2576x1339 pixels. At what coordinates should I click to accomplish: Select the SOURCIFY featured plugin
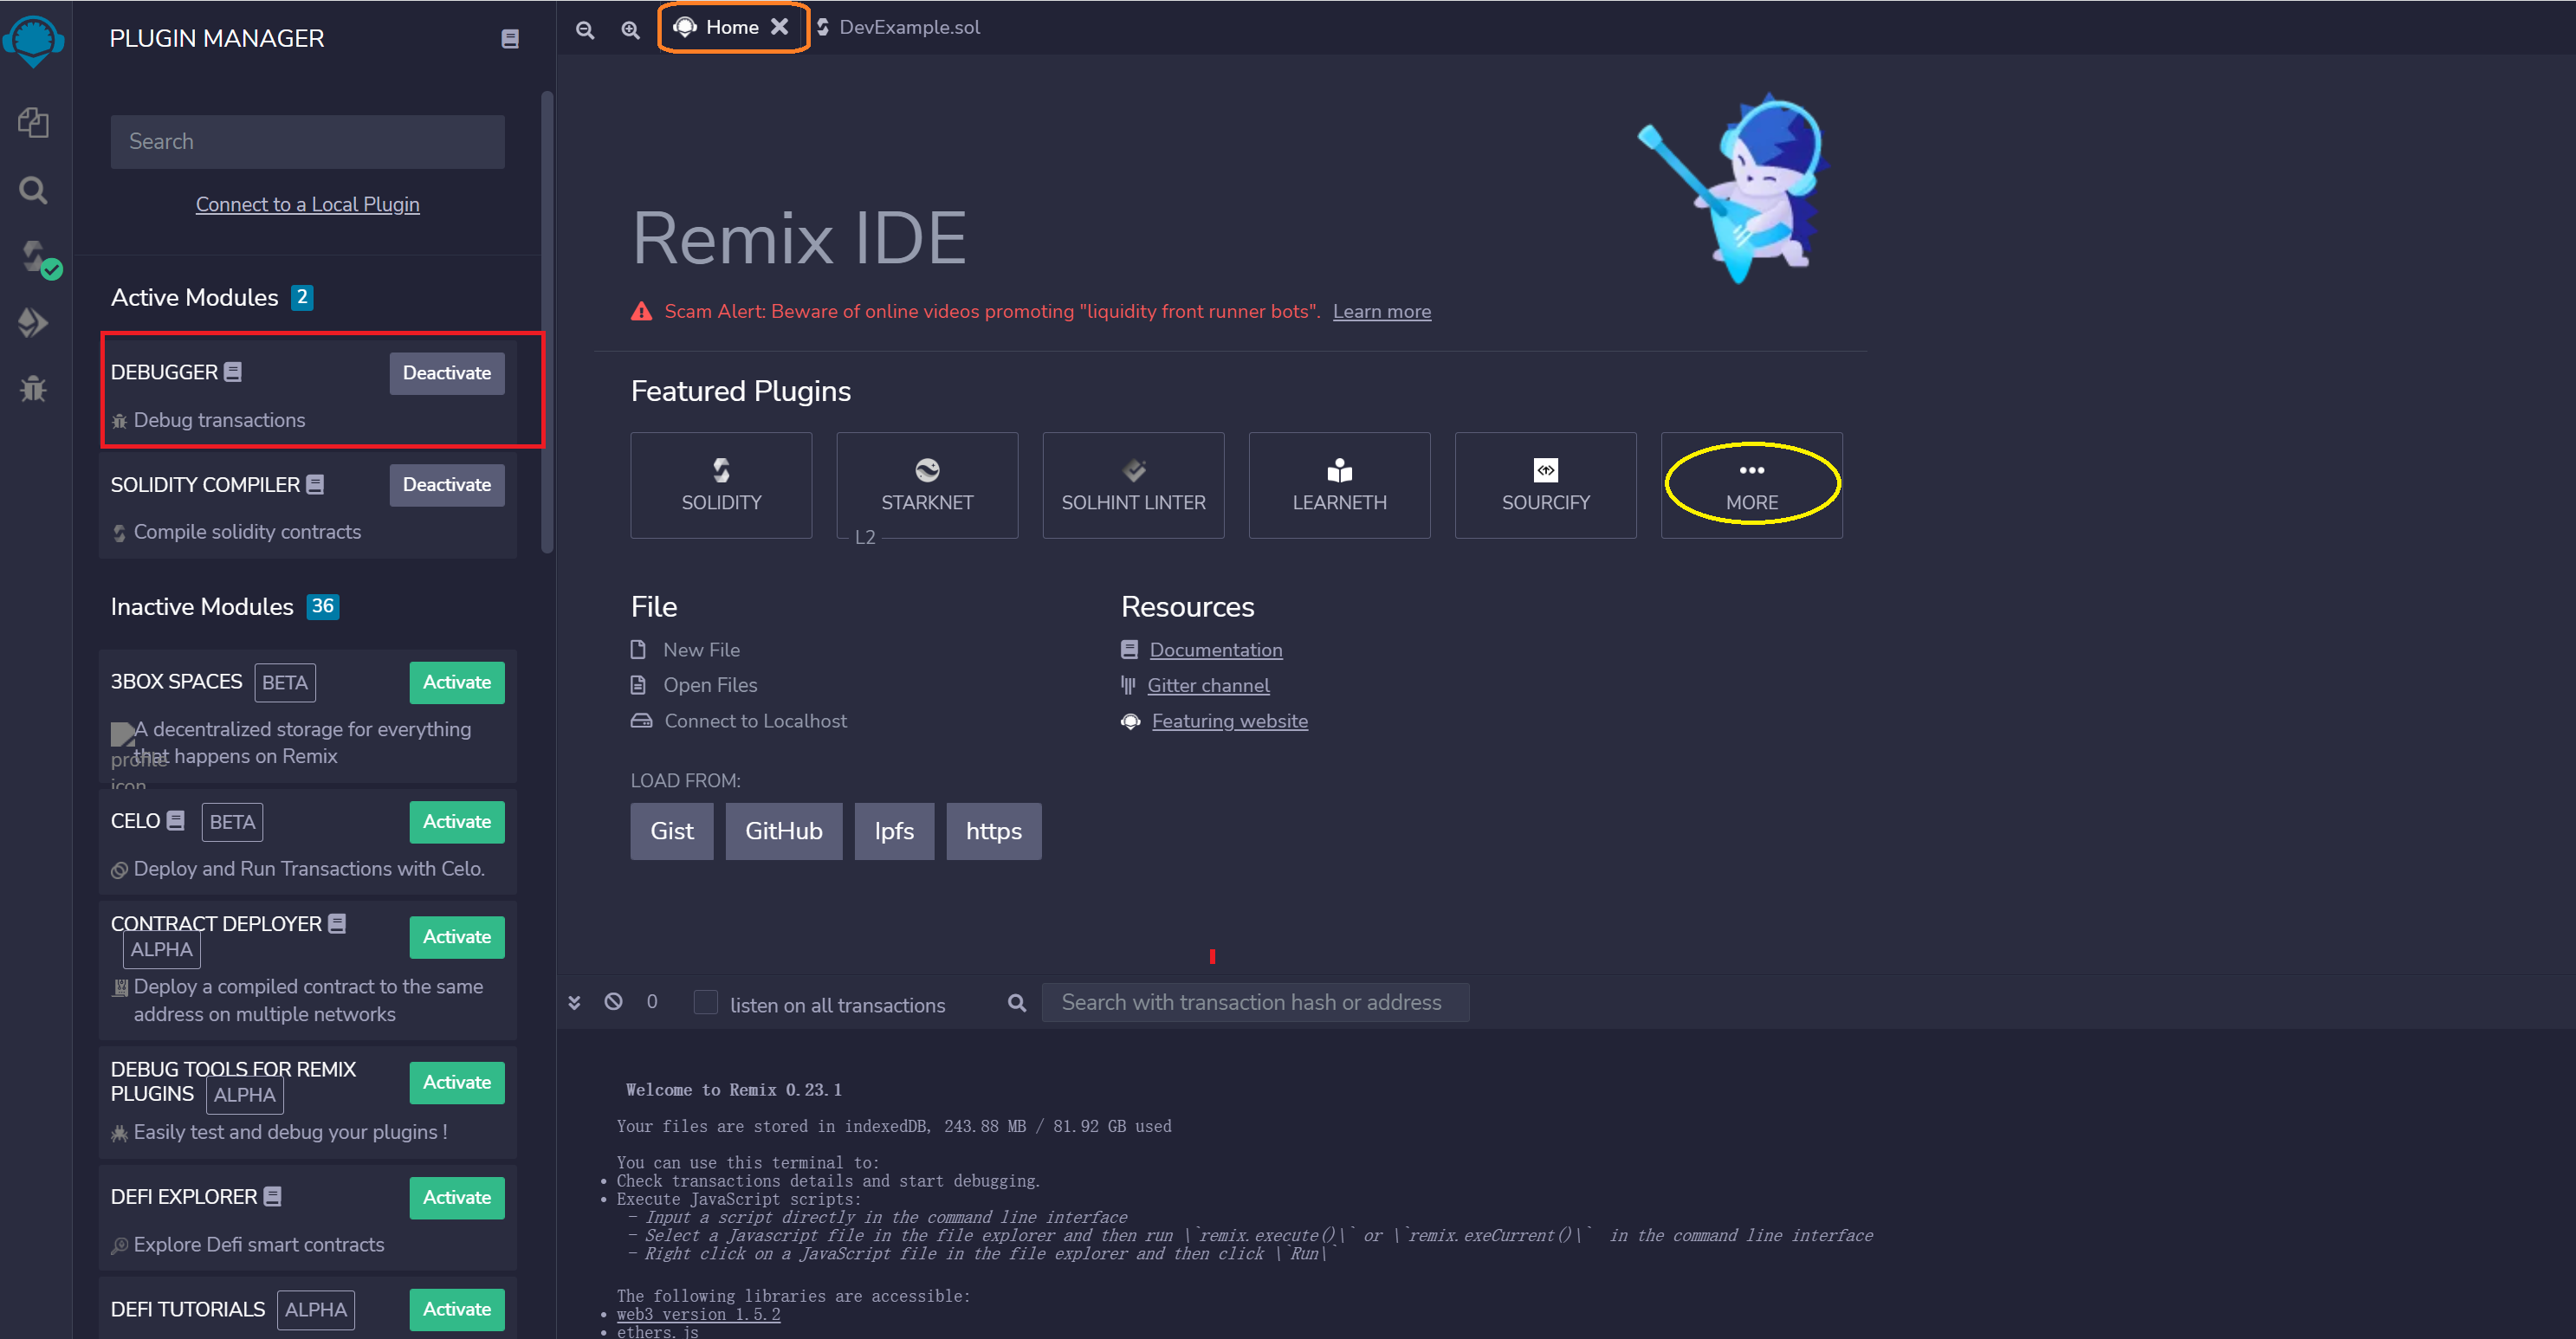1545,485
